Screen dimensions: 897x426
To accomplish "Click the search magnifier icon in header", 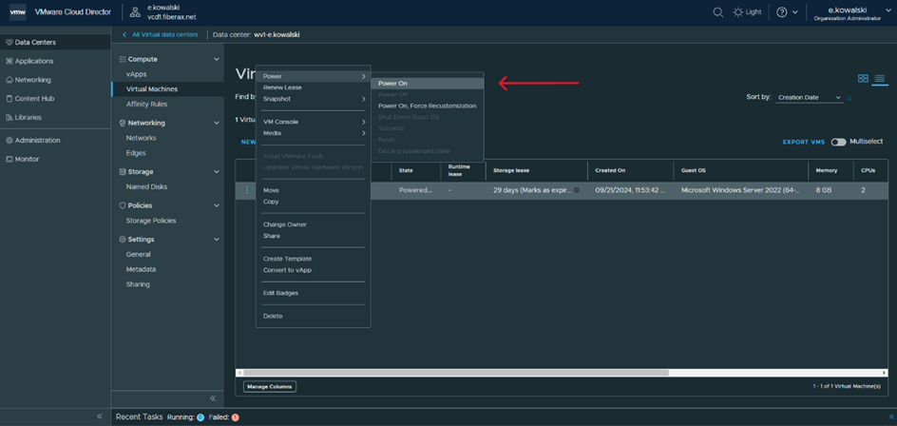I will [x=718, y=12].
